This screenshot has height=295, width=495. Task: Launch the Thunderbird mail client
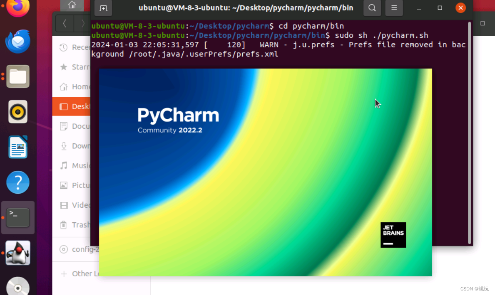point(17,41)
